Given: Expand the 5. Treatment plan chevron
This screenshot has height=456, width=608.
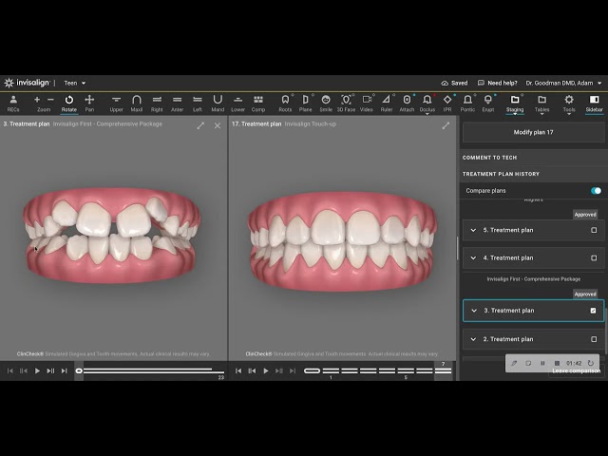Looking at the screenshot, I should (x=473, y=230).
